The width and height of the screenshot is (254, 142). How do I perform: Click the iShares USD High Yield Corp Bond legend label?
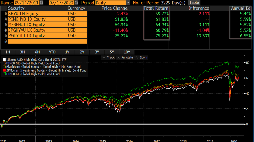(x=36, y=60)
